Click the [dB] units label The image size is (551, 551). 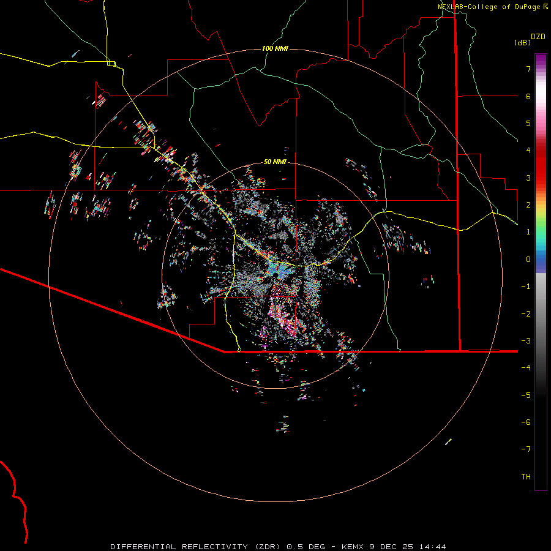pos(522,42)
